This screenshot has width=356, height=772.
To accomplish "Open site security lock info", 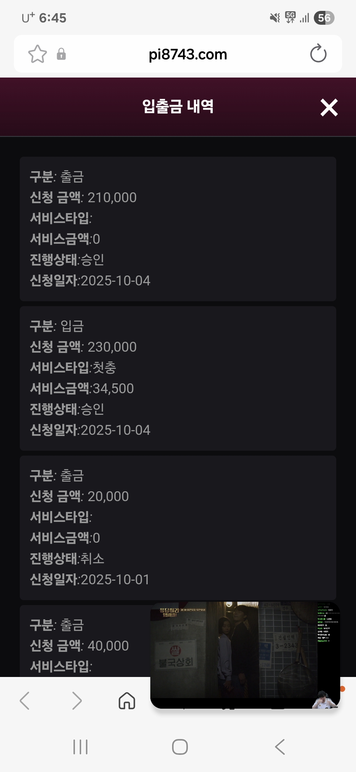I will (x=61, y=54).
